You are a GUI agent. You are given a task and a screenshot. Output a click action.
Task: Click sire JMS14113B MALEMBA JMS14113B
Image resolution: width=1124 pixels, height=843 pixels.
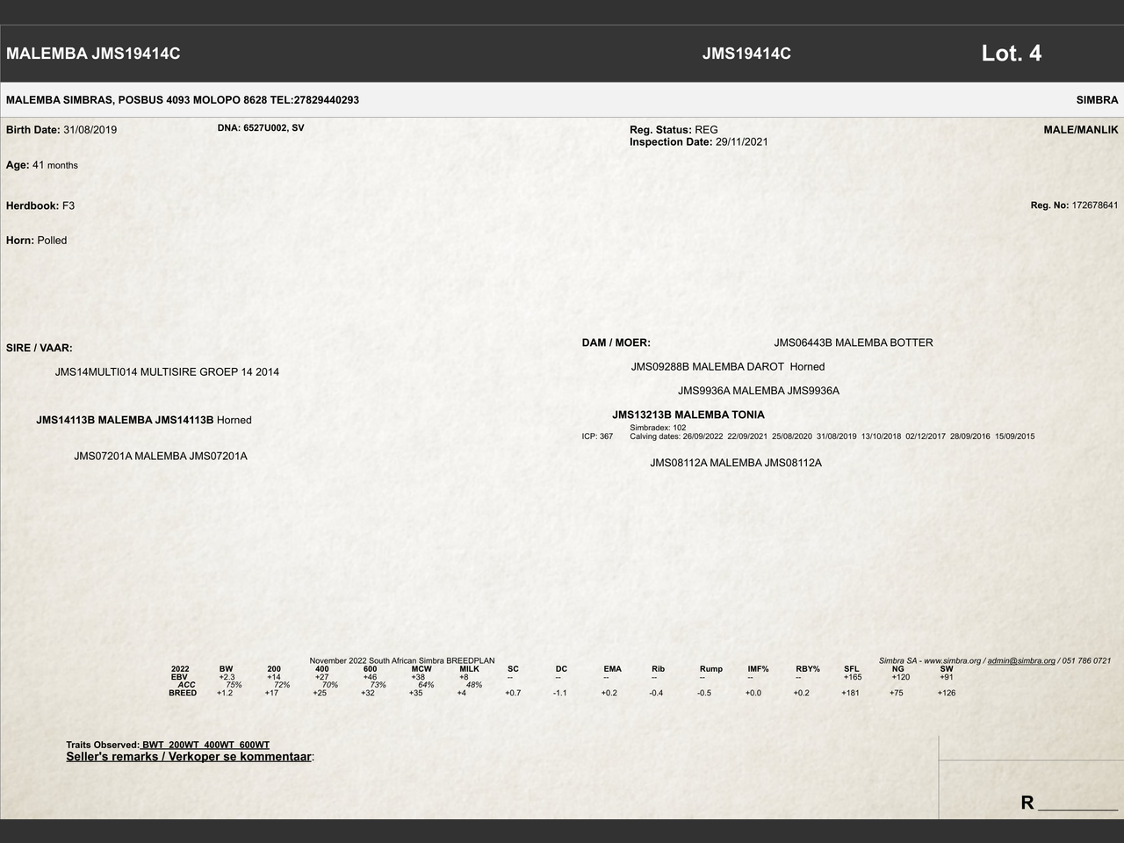(x=125, y=421)
